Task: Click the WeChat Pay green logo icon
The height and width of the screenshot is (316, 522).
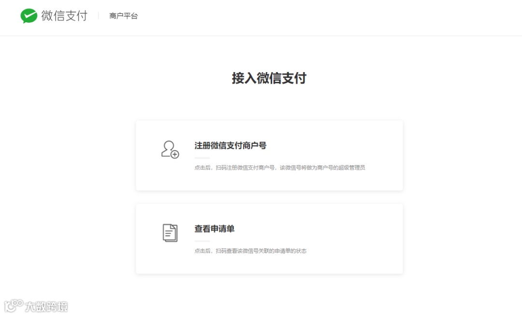Action: [29, 15]
